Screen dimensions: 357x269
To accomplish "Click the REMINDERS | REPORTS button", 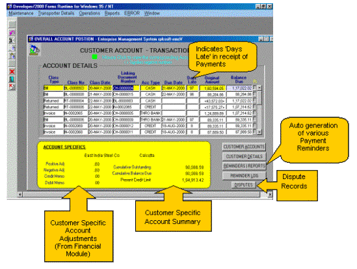I will click(244, 166).
